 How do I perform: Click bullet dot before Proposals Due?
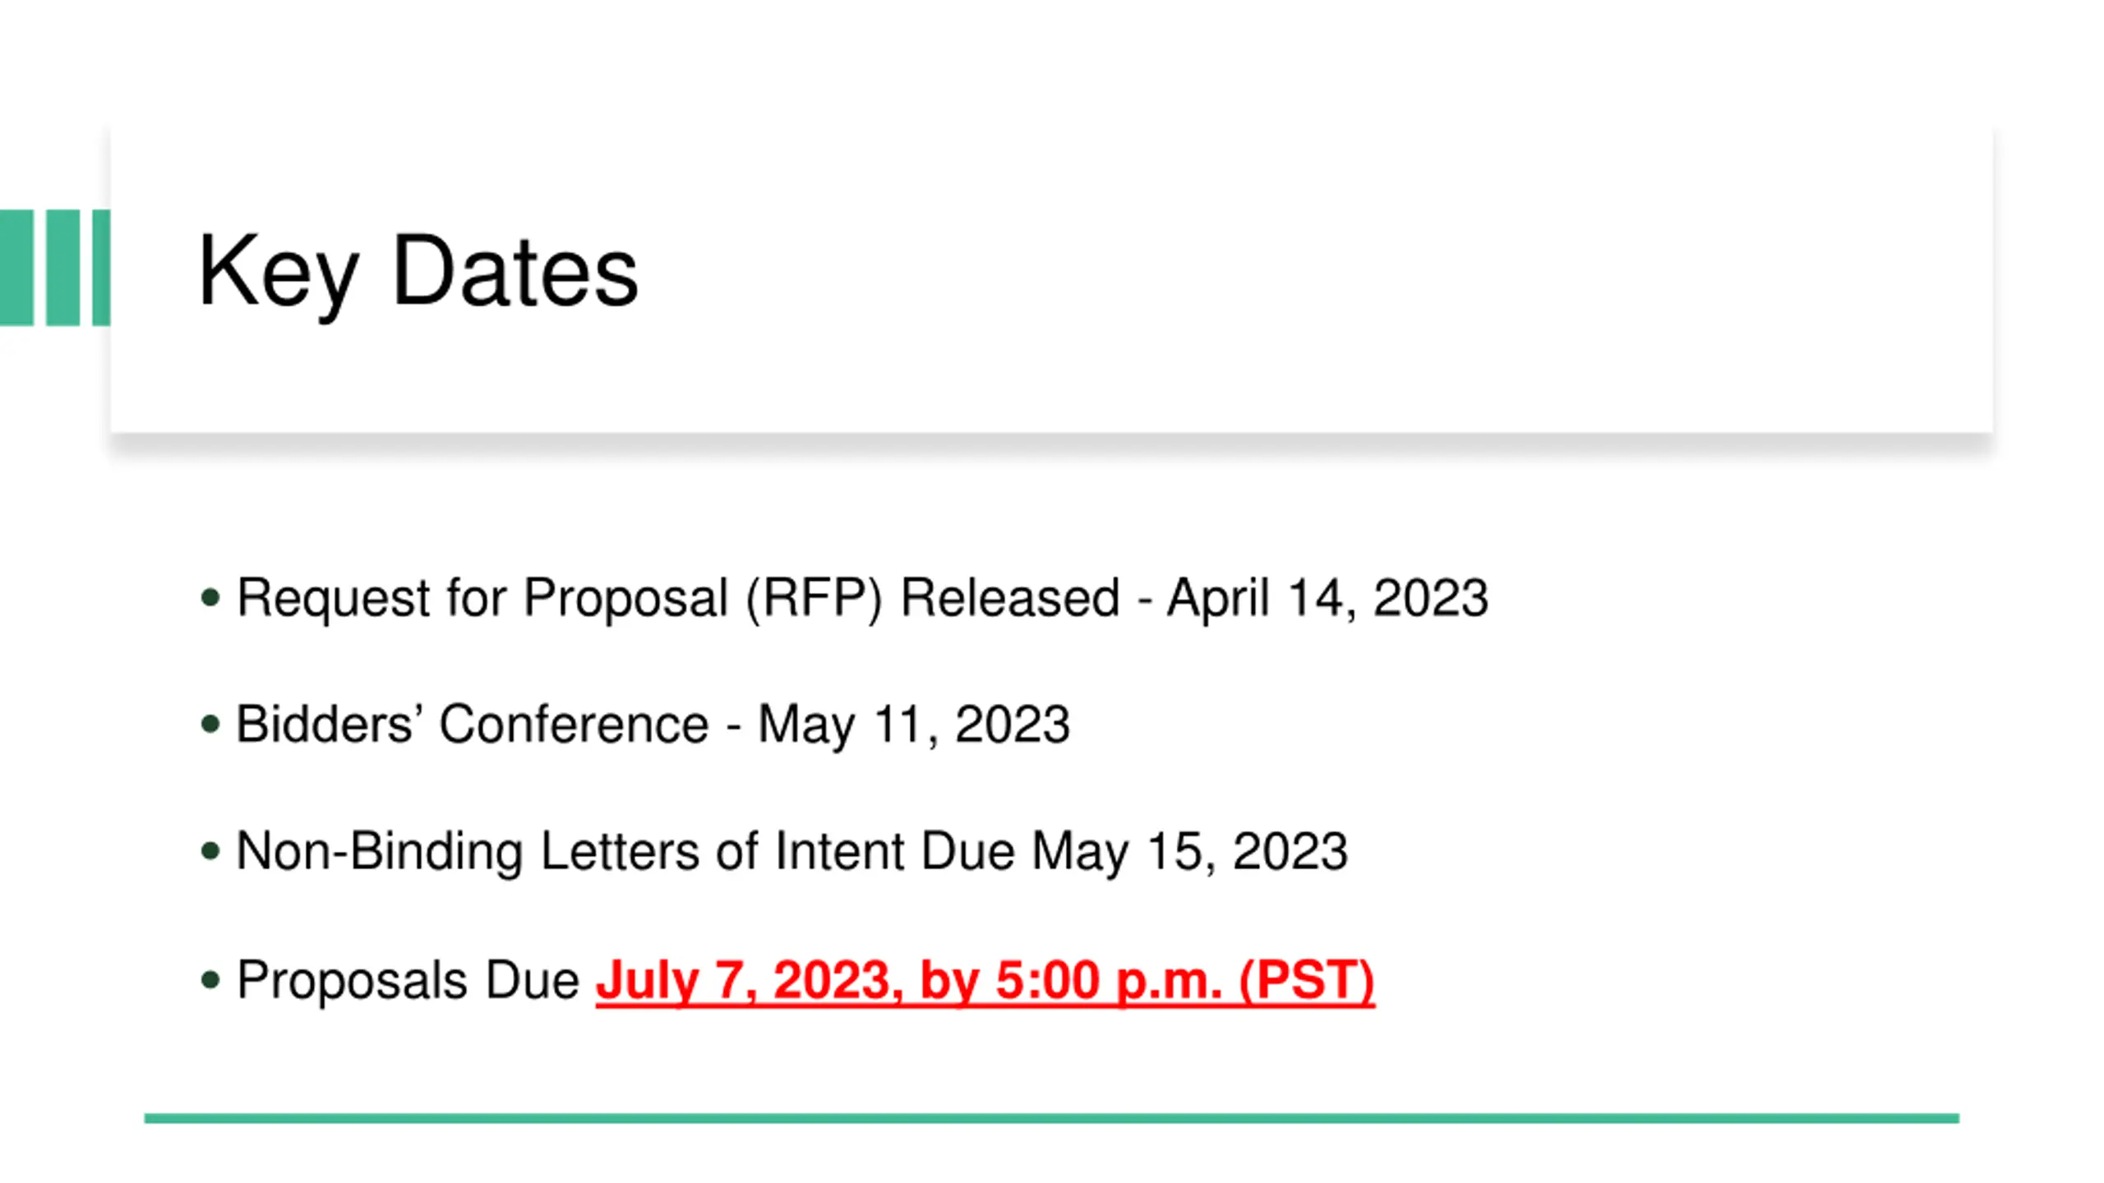tap(210, 979)
